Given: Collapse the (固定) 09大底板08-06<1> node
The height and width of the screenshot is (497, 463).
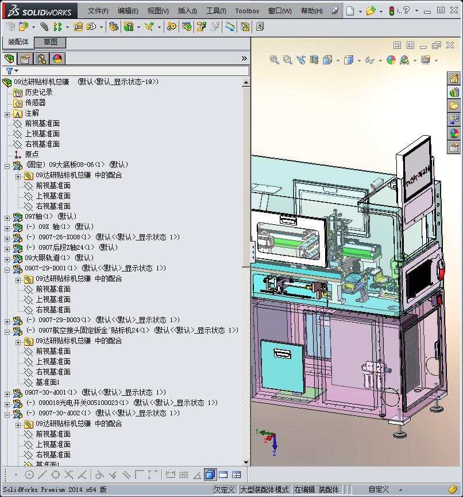Looking at the screenshot, I should [7, 166].
